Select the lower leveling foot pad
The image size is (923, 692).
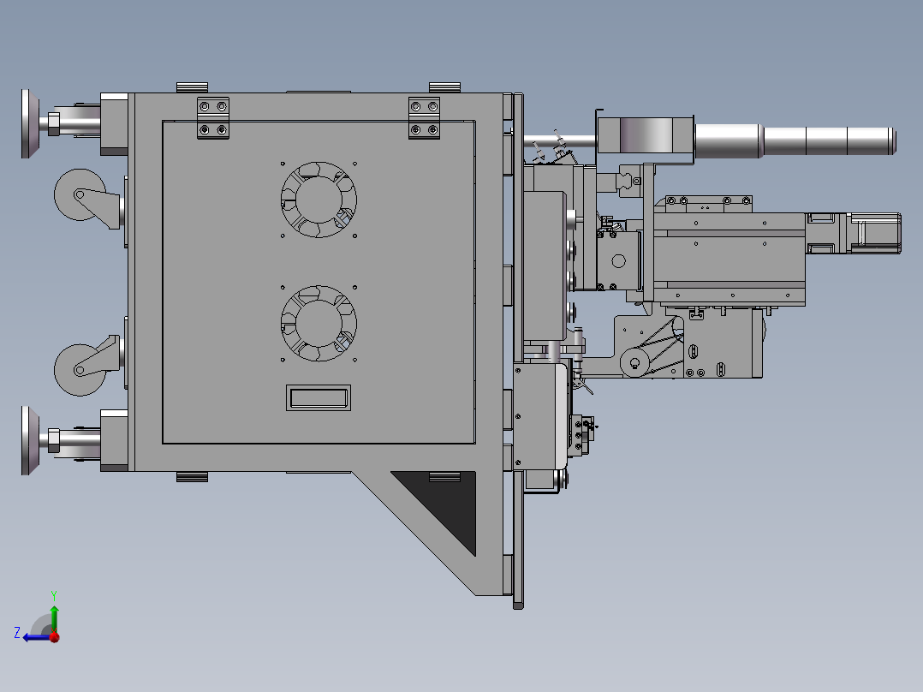point(29,440)
